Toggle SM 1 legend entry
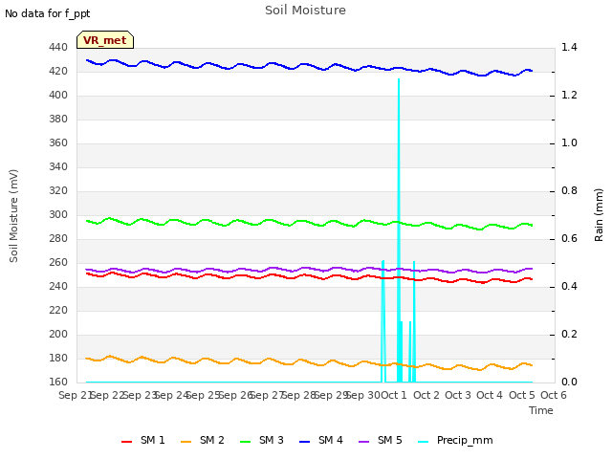Image resolution: width=612 pixels, height=459 pixels. (x=143, y=440)
